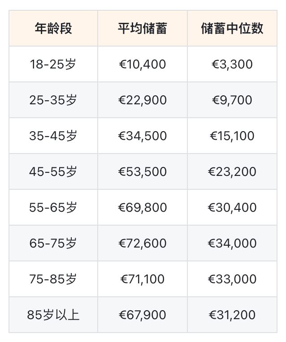Click the €3,300 median cell
Viewport: 286px width, 342px height.
232,64
